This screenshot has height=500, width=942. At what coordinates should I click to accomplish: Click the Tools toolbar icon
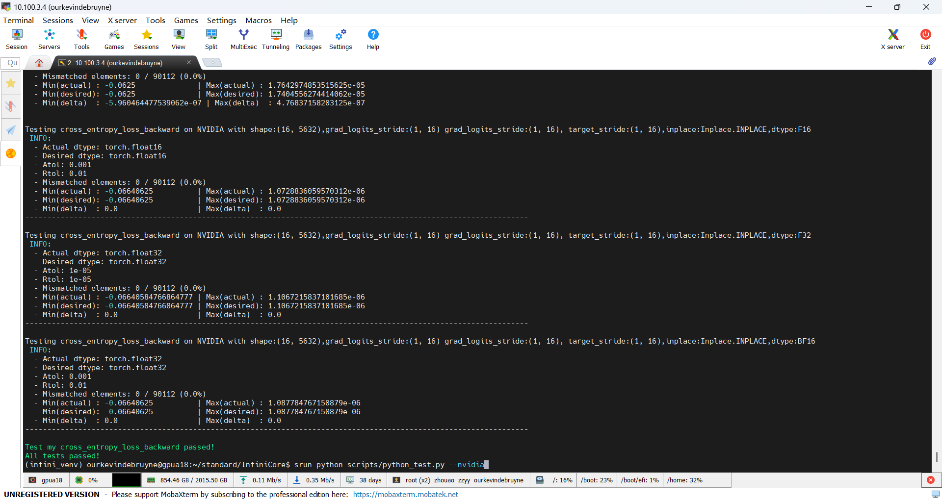click(81, 39)
